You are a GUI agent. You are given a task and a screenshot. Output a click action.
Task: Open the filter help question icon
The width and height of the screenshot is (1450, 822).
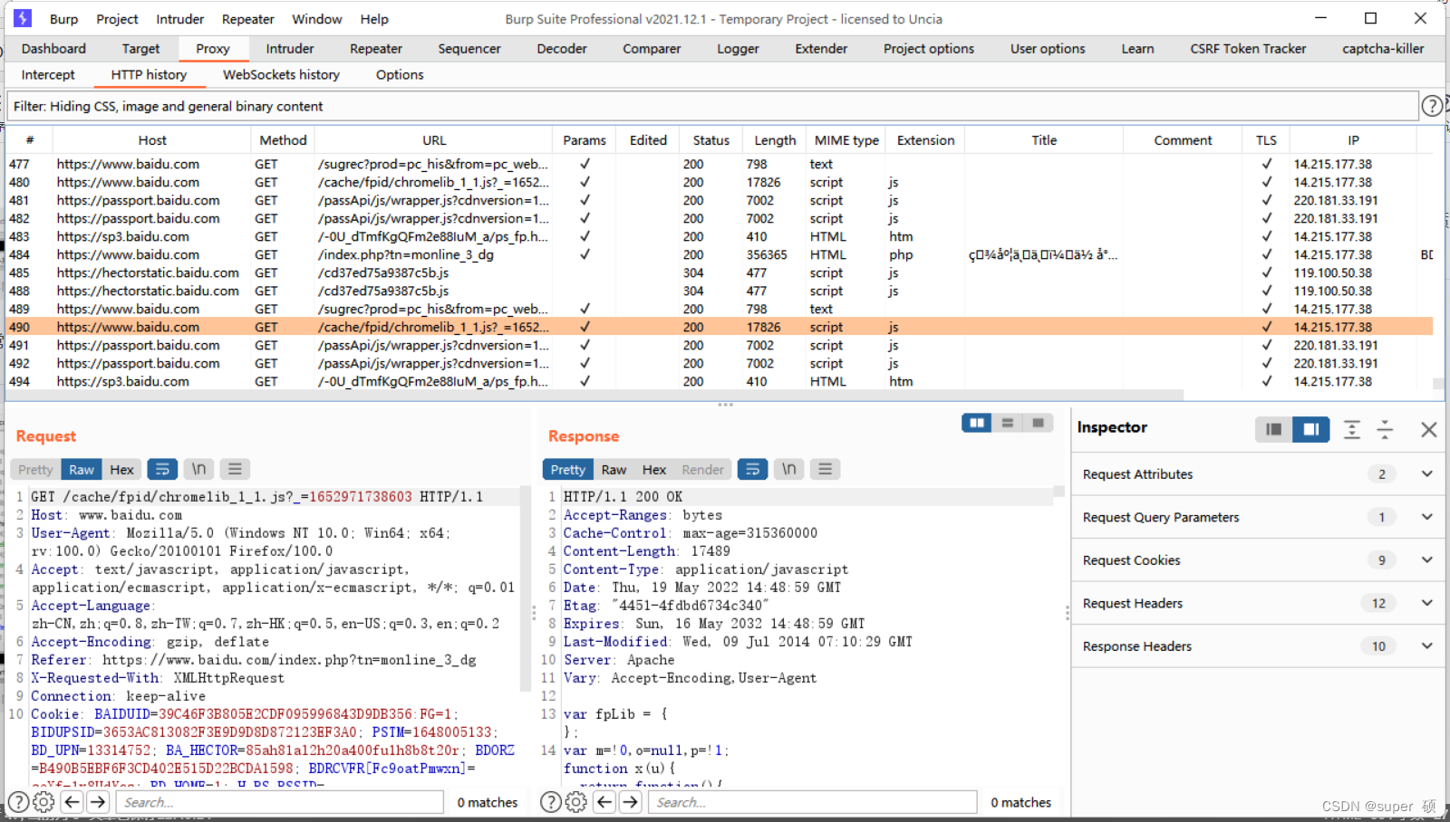pyautogui.click(x=1432, y=106)
